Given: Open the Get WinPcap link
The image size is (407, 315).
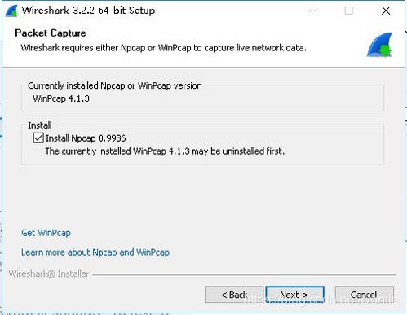Looking at the screenshot, I should coord(46,233).
